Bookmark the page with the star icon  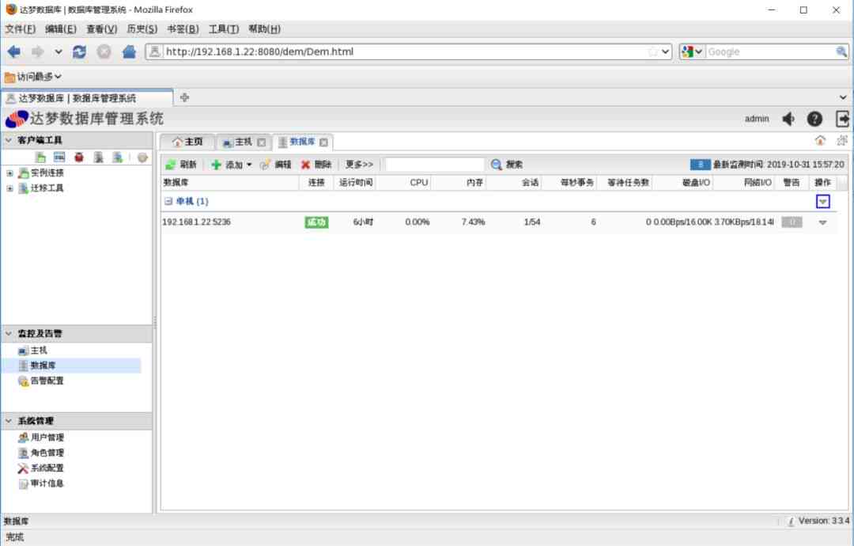click(652, 51)
